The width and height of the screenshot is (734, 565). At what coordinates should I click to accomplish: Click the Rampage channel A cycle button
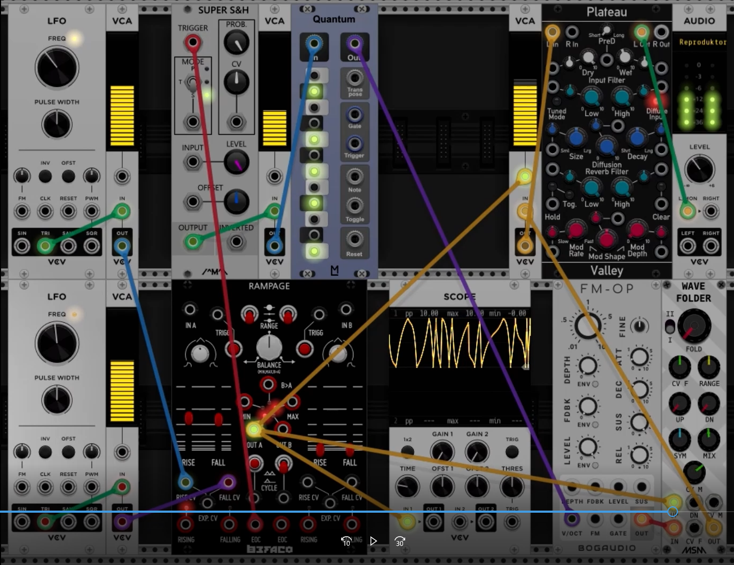[255, 463]
